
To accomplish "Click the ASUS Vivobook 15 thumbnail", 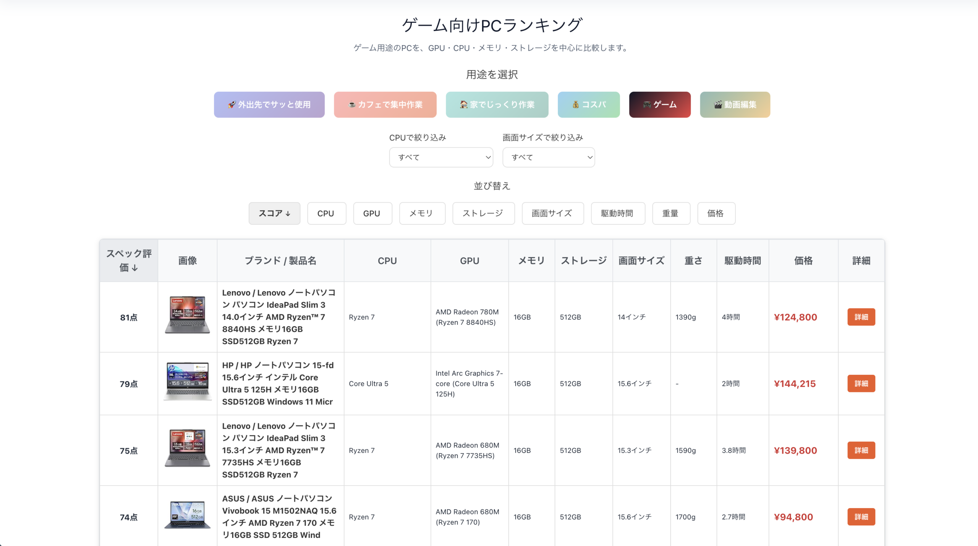I will [x=187, y=515].
